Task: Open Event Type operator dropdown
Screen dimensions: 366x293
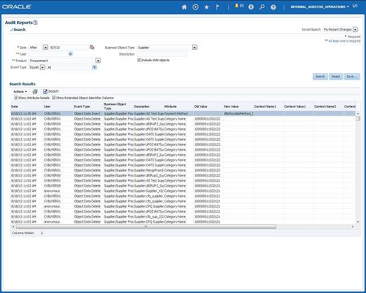Action: click(42, 68)
